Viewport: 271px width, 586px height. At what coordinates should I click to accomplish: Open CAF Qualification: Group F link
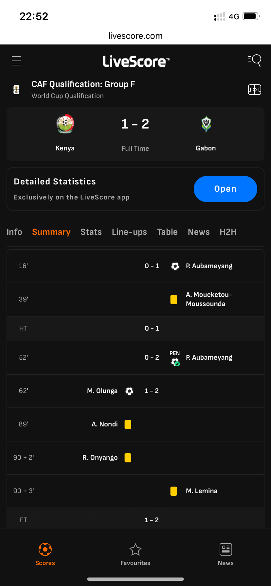point(83,84)
